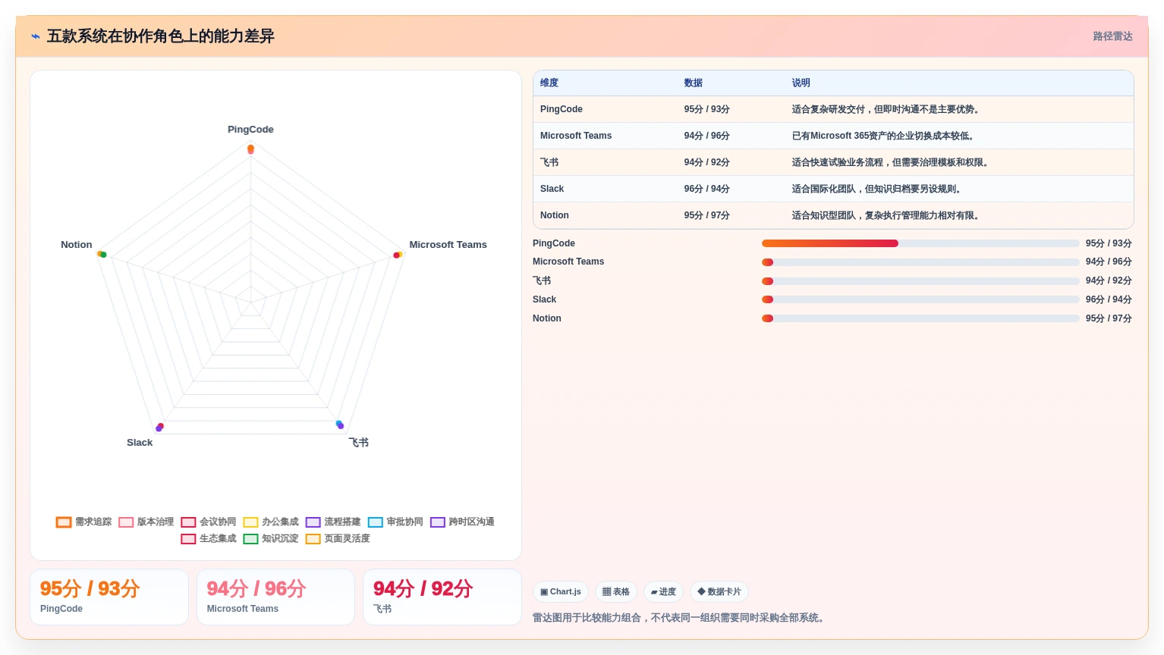Click the 说明 column header
The image size is (1164, 655).
[x=801, y=83]
